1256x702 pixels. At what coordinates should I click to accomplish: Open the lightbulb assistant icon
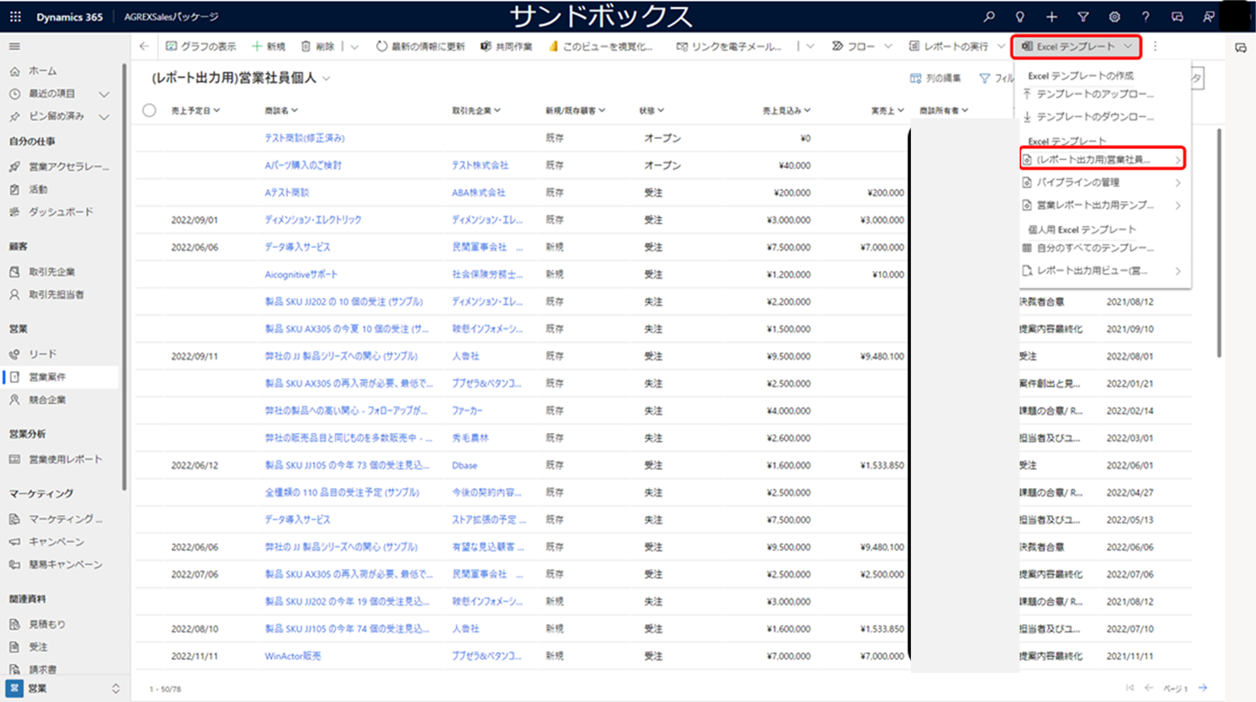(1020, 17)
